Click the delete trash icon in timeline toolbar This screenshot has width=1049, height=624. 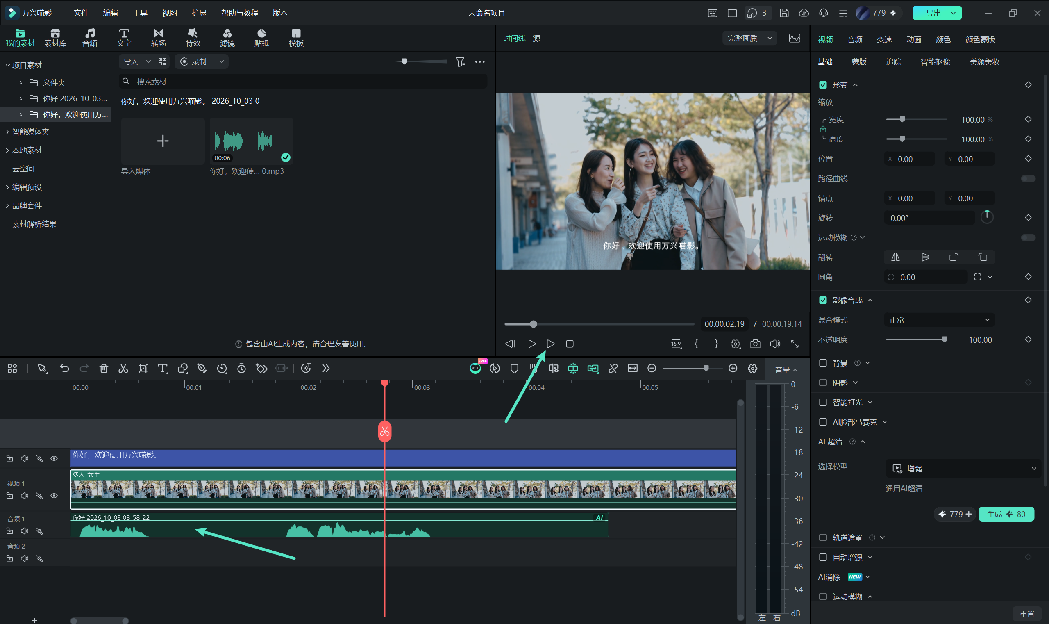pyautogui.click(x=104, y=369)
